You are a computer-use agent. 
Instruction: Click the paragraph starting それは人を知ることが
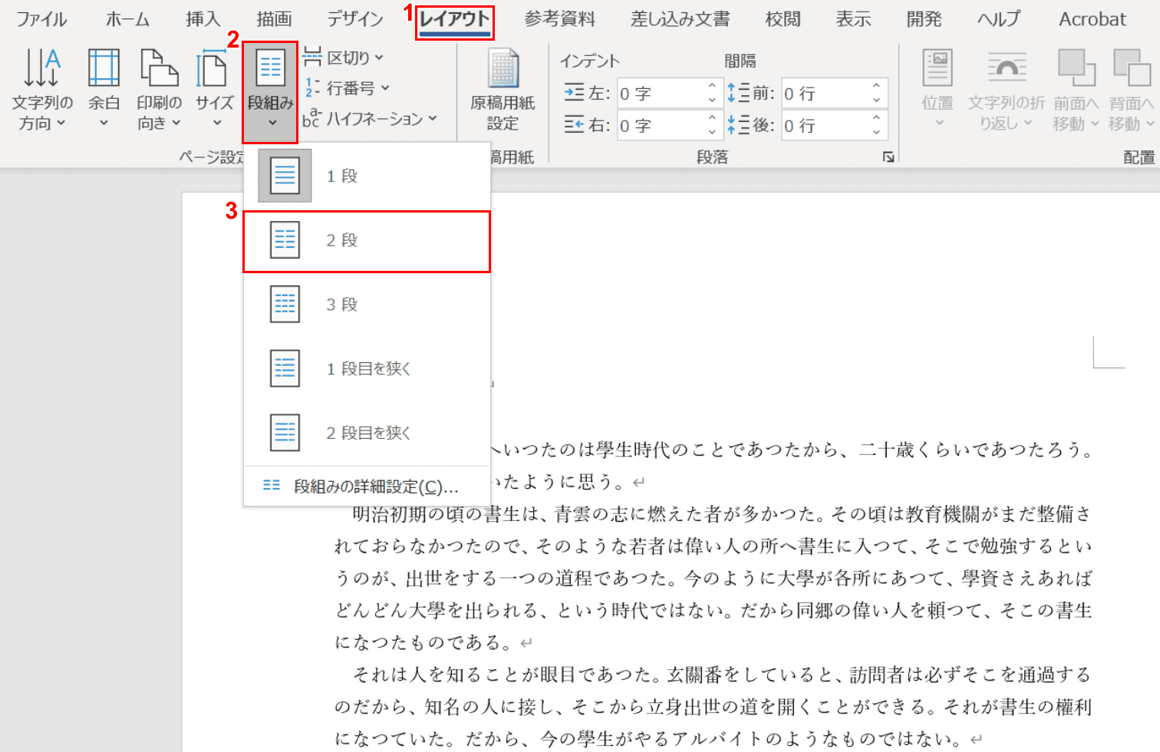(x=713, y=707)
